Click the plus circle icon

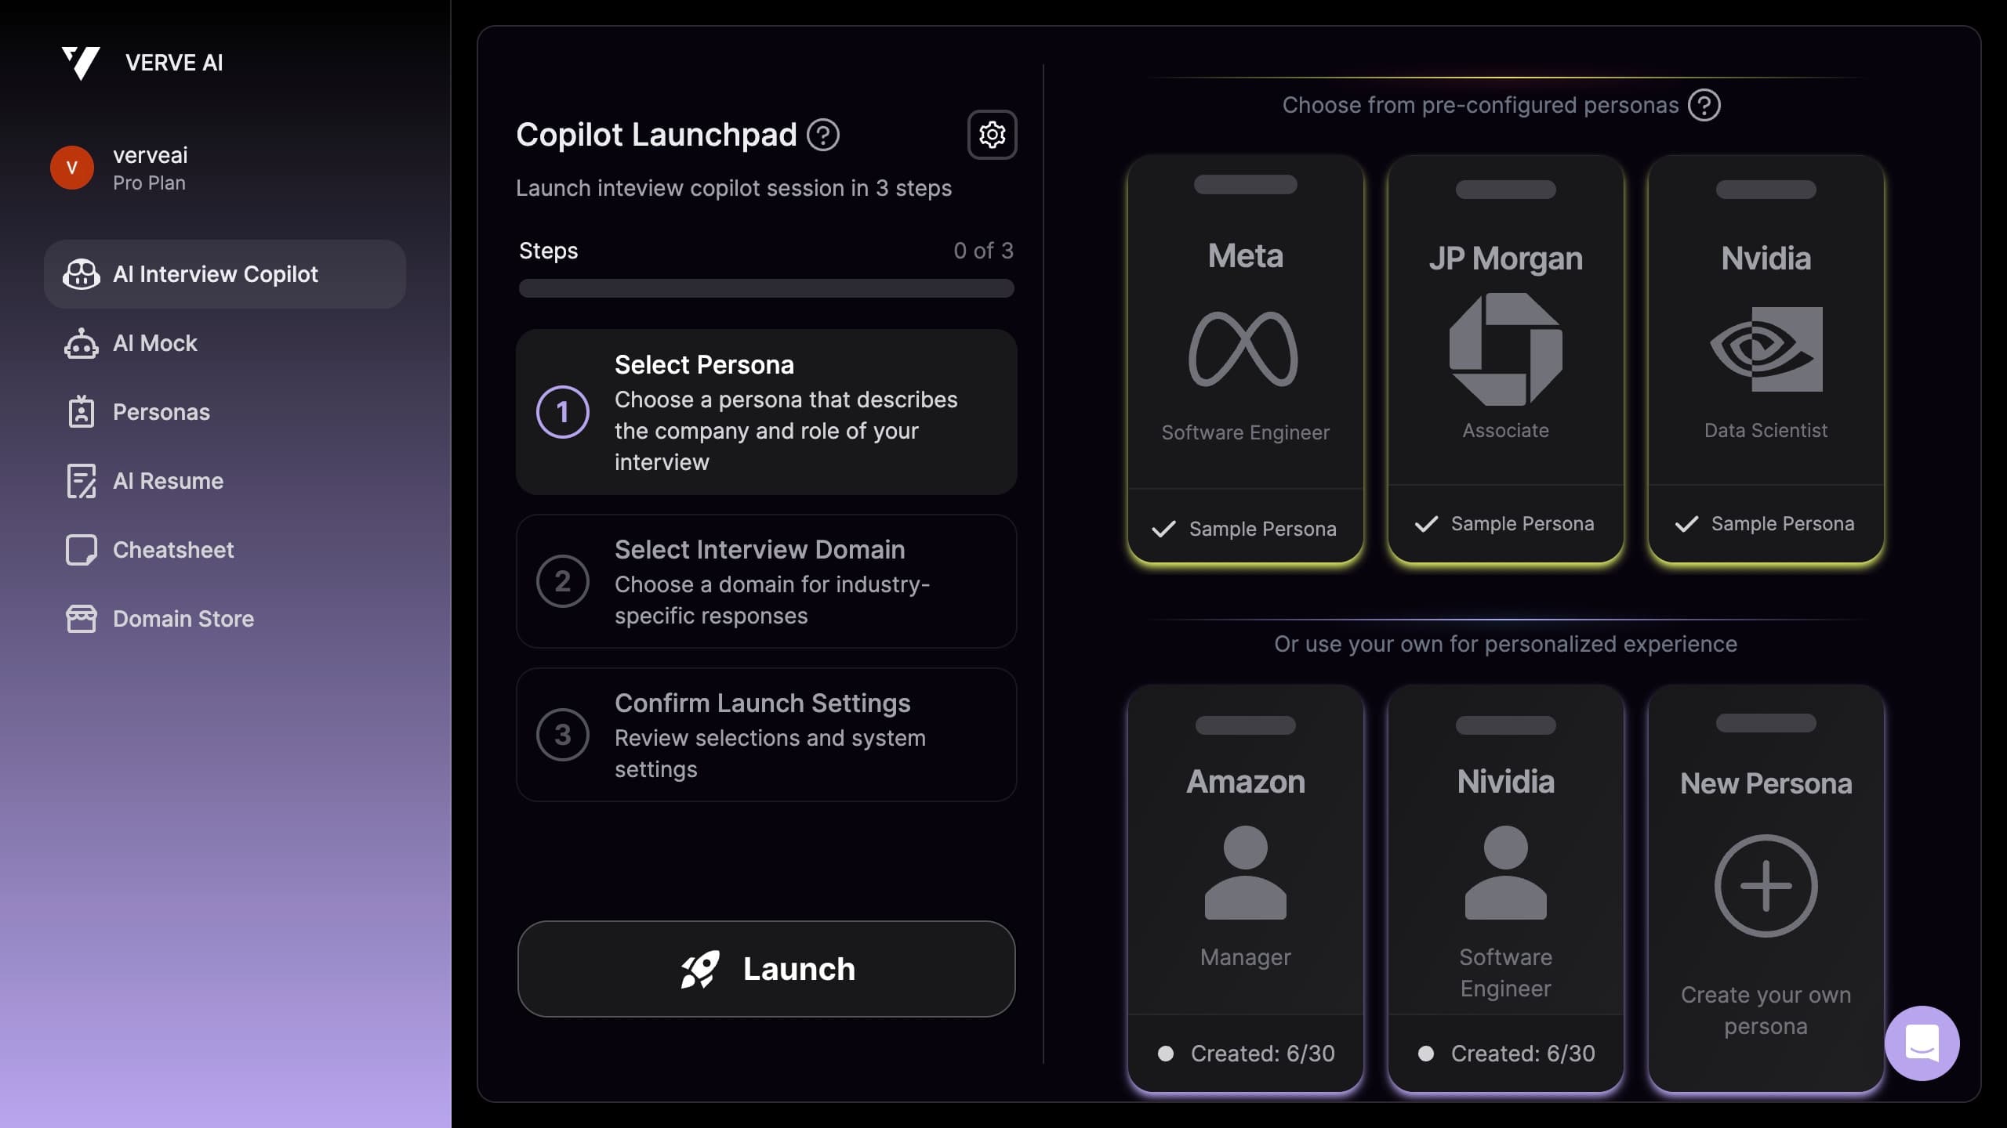pyautogui.click(x=1766, y=886)
